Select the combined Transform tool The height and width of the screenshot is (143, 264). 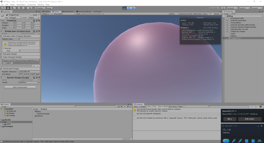pyautogui.click(x=26, y=8)
